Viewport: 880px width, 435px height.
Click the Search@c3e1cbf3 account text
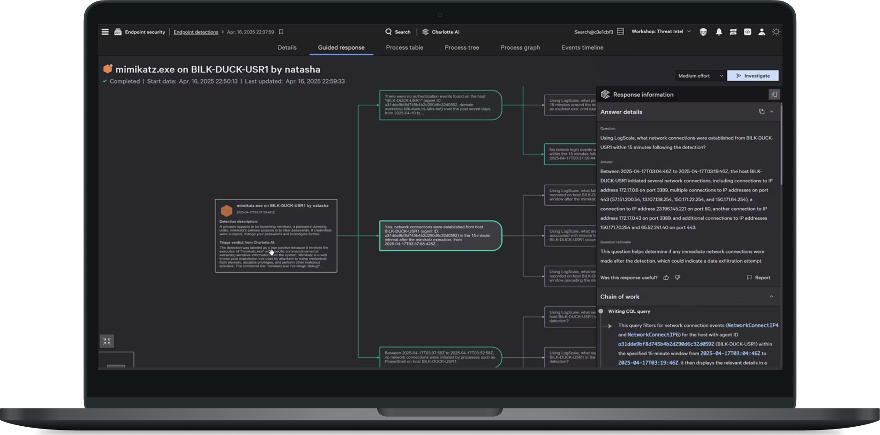593,32
